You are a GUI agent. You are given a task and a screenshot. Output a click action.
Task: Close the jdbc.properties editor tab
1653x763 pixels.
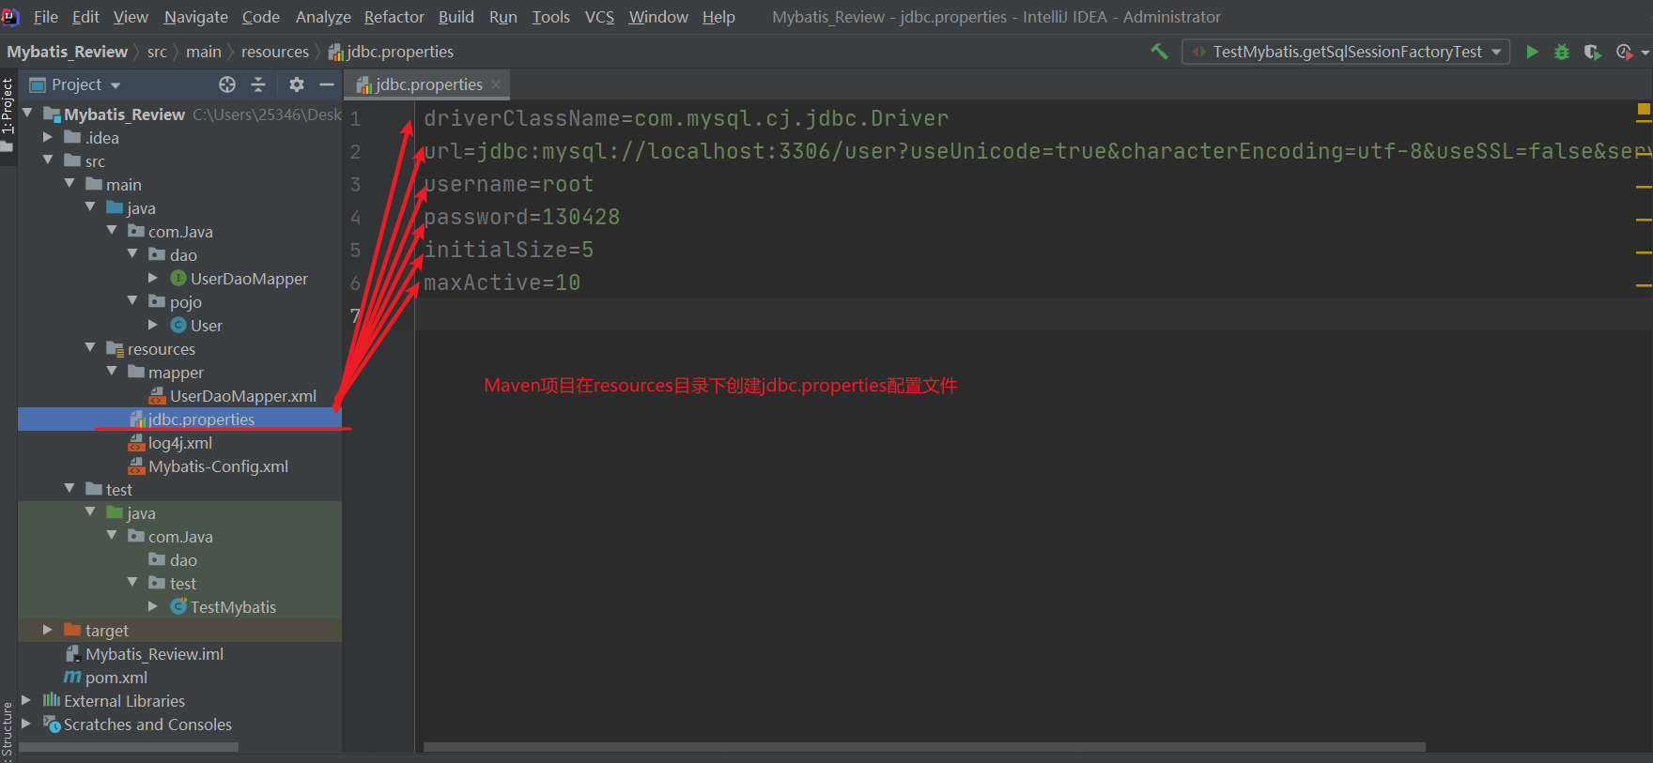[496, 84]
